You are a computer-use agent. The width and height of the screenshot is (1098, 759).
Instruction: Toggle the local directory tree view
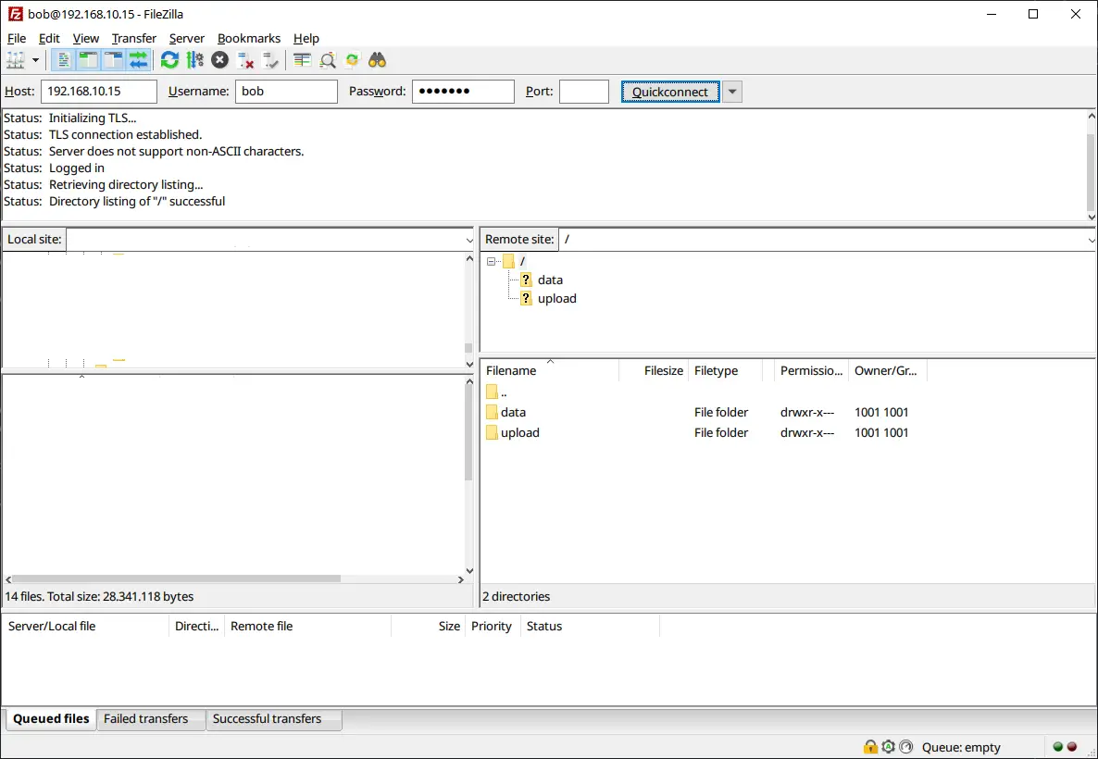tap(89, 60)
